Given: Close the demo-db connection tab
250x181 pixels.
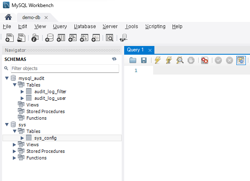Looking at the screenshot, I should [46, 17].
